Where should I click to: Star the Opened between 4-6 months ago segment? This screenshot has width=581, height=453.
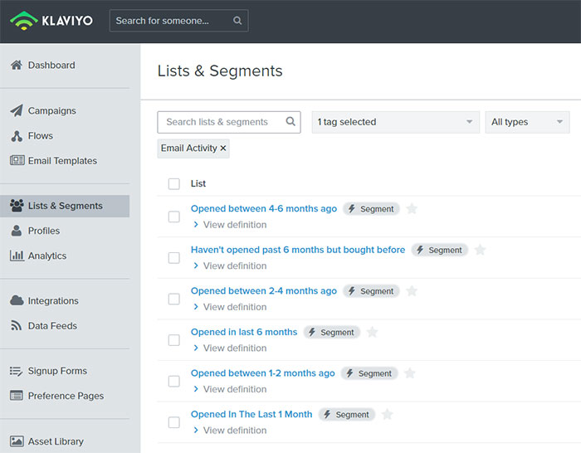(x=412, y=209)
